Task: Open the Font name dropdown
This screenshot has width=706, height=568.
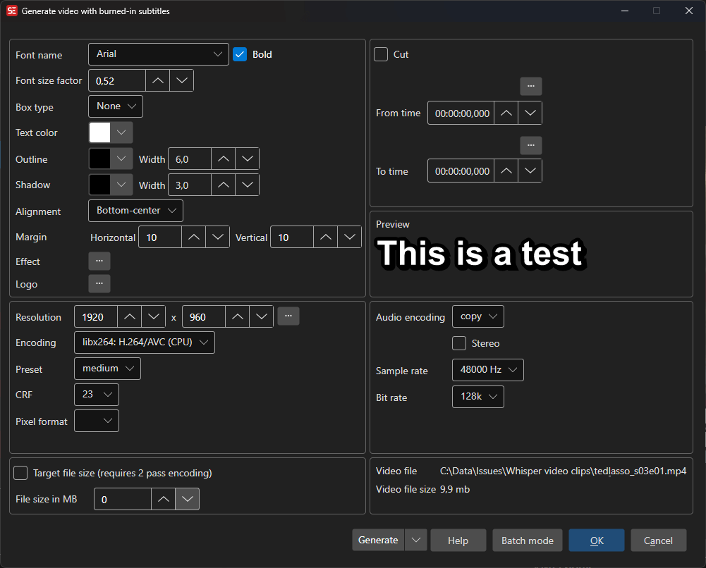Action: [159, 54]
